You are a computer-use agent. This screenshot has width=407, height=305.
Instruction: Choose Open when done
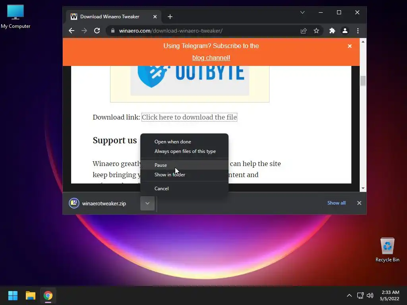[184, 142]
